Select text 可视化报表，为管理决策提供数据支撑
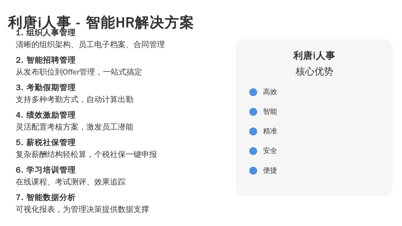The height and width of the screenshot is (226, 402). (x=82, y=210)
